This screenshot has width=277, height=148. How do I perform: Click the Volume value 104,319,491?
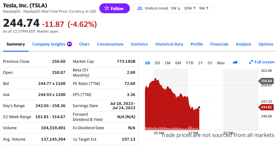(53, 128)
